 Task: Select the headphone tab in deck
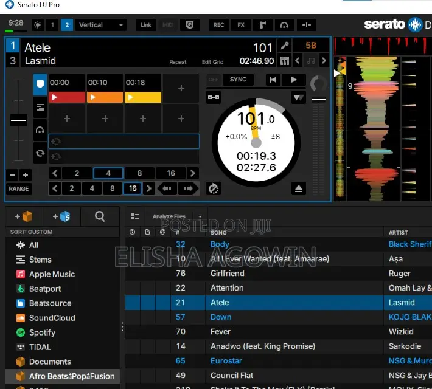pyautogui.click(x=40, y=130)
